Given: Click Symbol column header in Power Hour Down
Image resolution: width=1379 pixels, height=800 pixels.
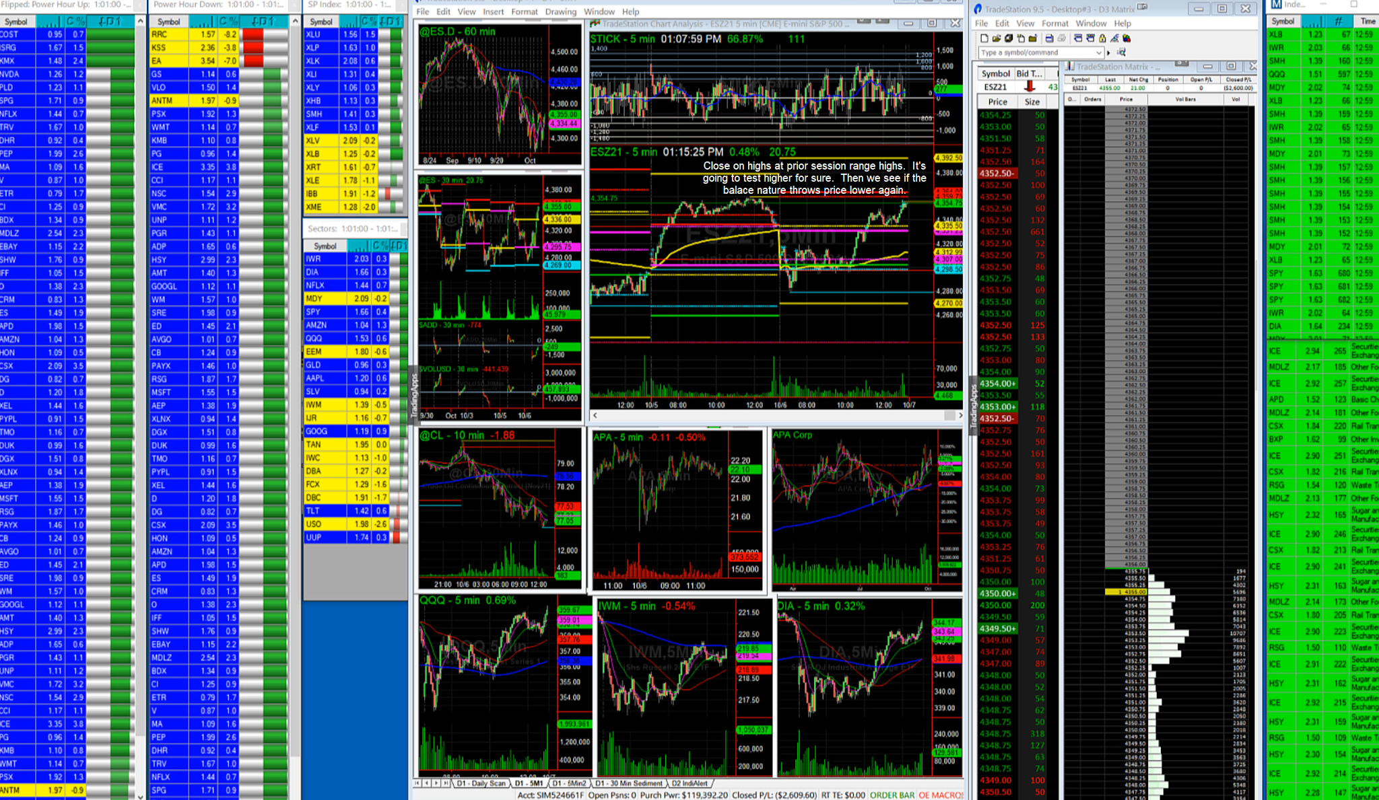Looking at the screenshot, I should click(168, 22).
